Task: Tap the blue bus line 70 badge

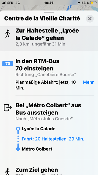Action: 8,63
